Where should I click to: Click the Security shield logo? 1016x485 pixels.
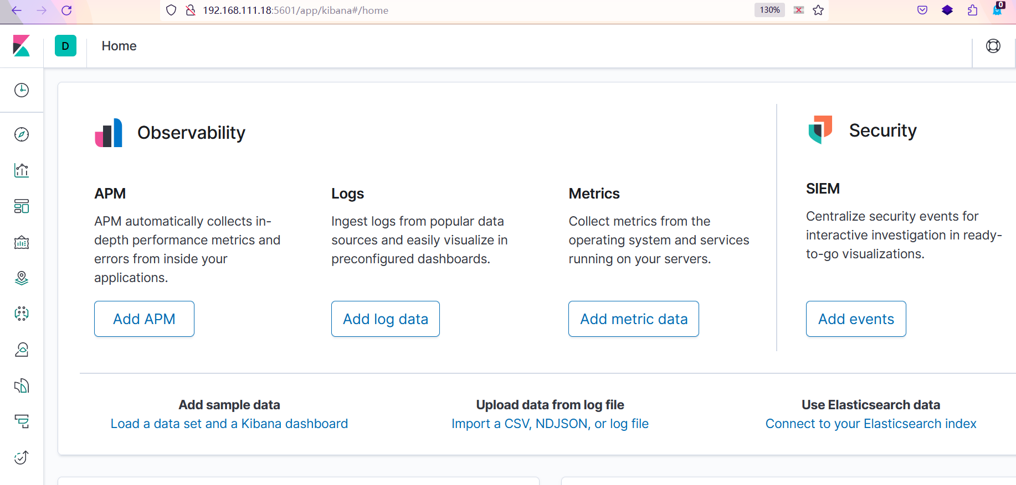click(820, 129)
